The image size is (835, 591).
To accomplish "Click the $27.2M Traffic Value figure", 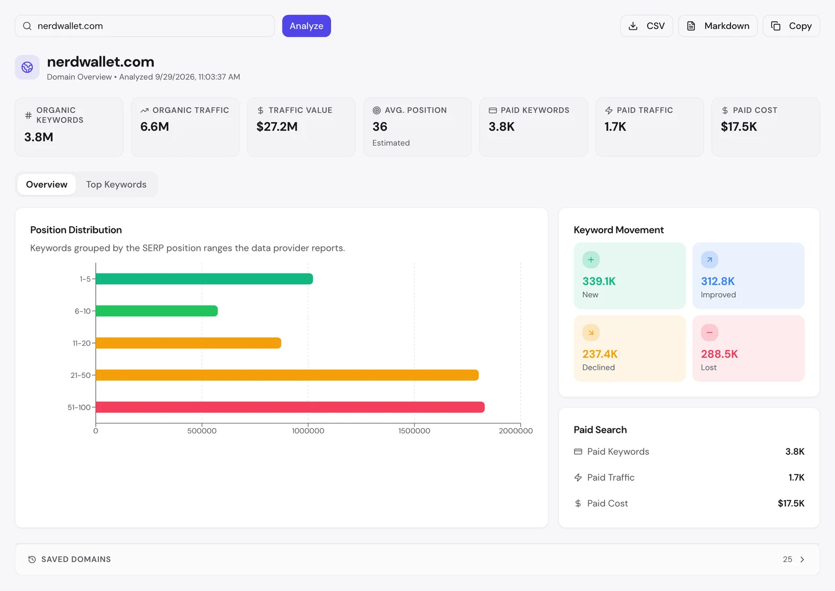I will click(277, 127).
